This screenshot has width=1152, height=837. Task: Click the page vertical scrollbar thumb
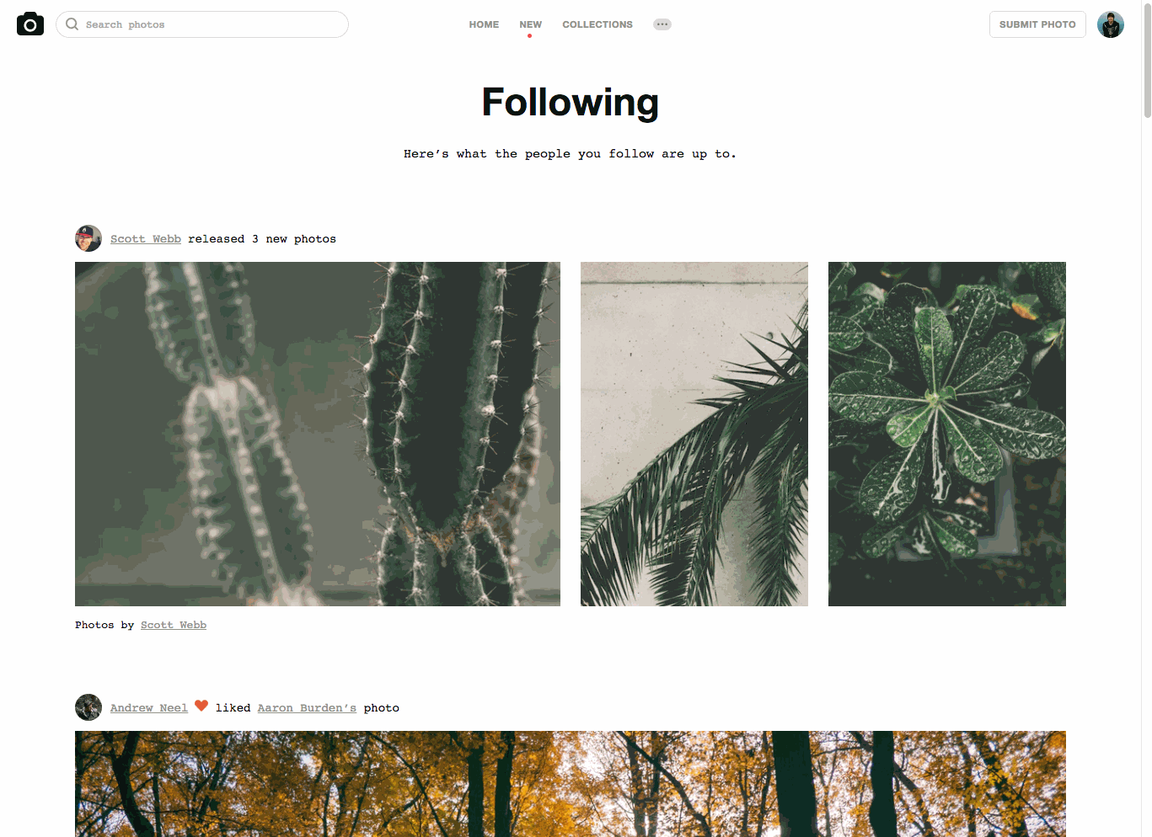click(1147, 61)
